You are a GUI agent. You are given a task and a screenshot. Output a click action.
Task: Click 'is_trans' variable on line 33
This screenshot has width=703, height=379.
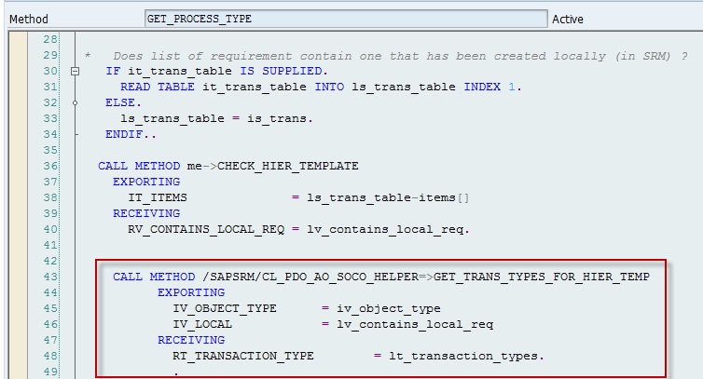[277, 119]
